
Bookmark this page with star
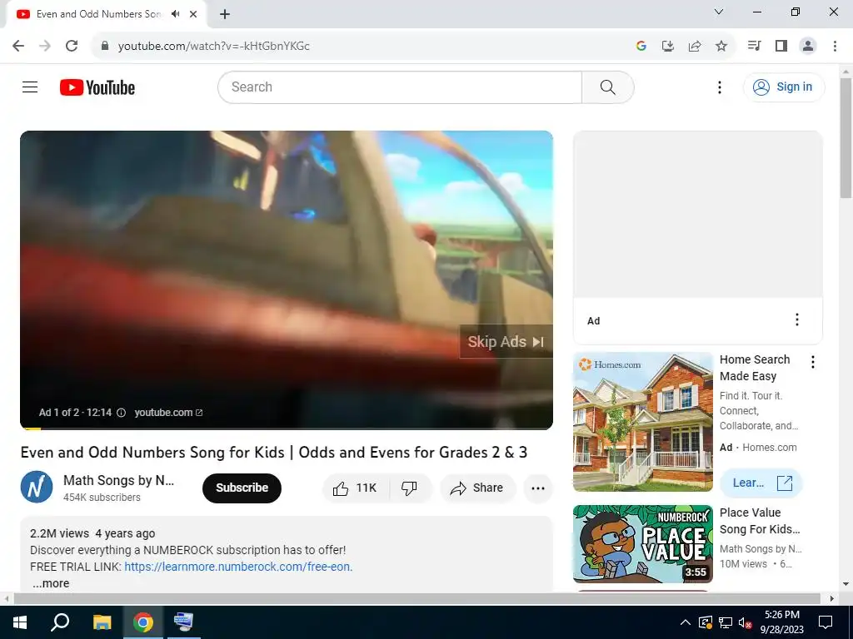721,46
